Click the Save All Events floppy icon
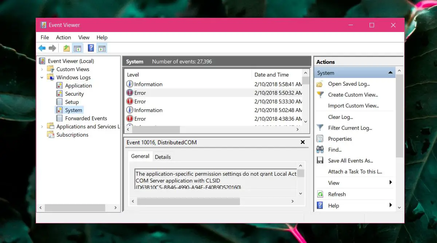The height and width of the screenshot is (243, 437). click(x=320, y=160)
